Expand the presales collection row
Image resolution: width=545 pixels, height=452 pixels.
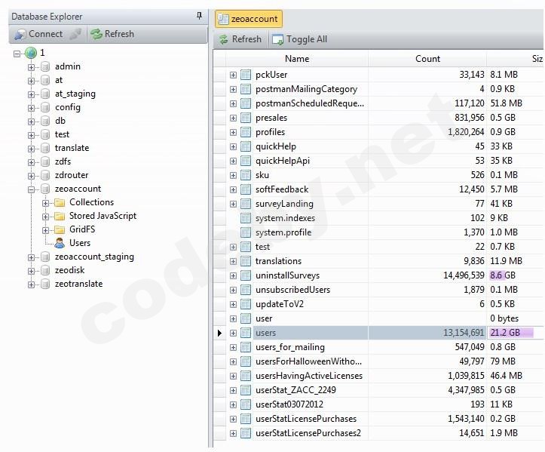click(233, 118)
